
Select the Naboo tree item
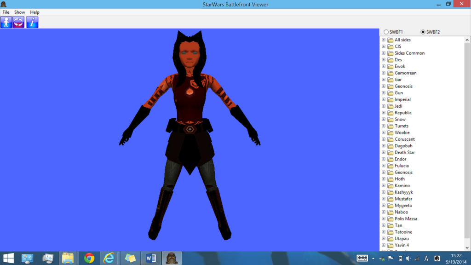click(x=401, y=212)
